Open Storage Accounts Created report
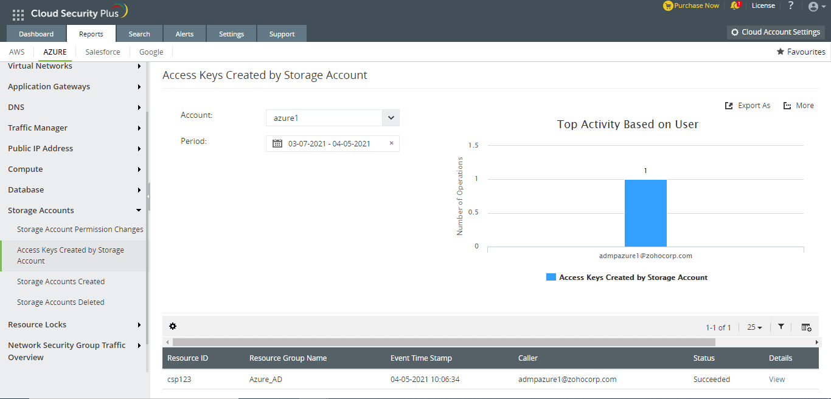The width and height of the screenshot is (831, 399). pos(61,282)
